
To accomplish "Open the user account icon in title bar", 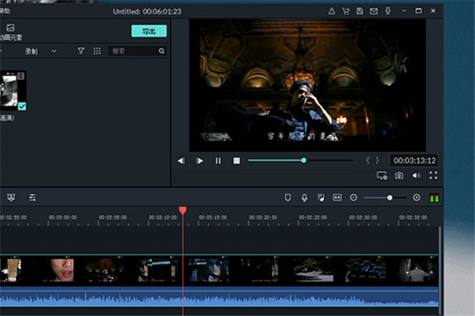I will click(332, 12).
